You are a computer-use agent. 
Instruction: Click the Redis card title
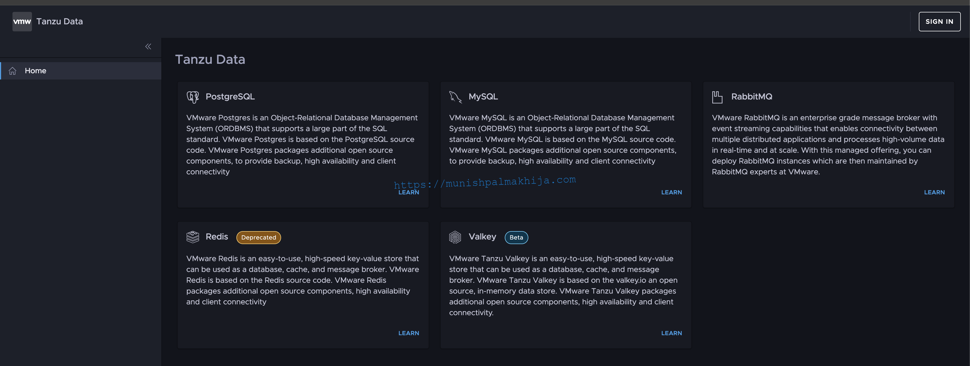tap(217, 237)
